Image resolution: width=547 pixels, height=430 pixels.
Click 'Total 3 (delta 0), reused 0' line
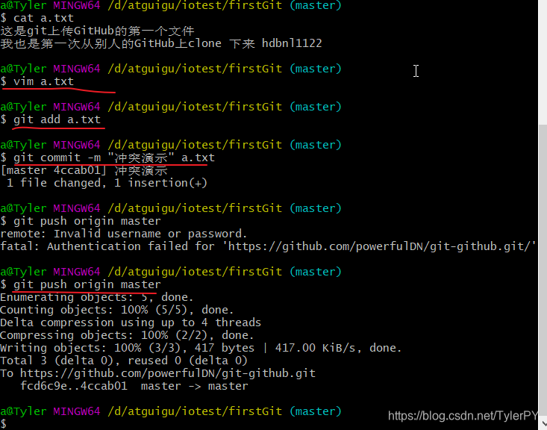[124, 361]
